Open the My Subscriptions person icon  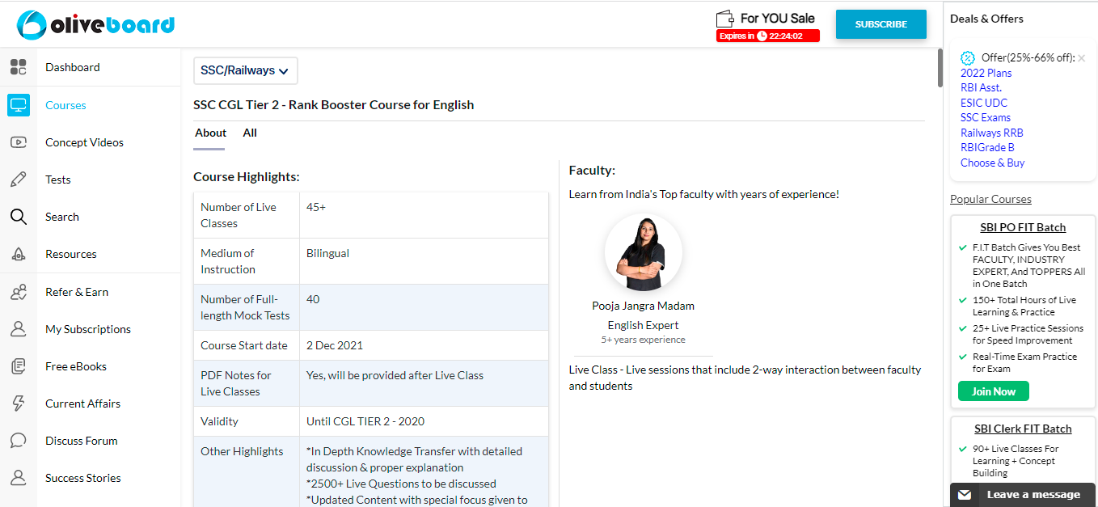pos(18,329)
